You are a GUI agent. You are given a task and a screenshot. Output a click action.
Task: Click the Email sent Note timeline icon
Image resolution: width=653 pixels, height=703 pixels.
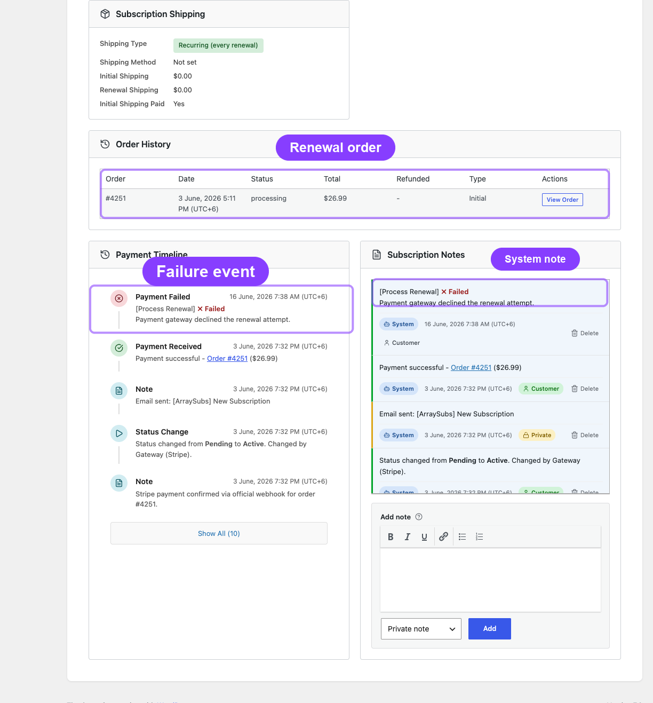pos(119,391)
